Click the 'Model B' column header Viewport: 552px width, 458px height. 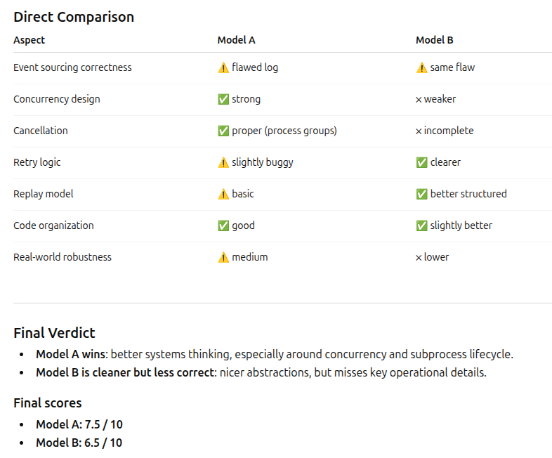[x=435, y=40]
